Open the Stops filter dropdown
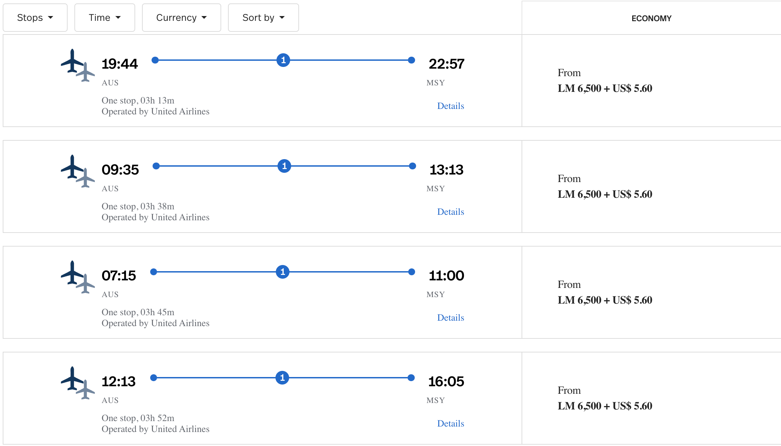 pos(35,18)
